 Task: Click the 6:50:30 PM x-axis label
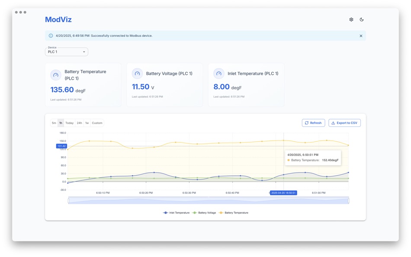pos(189,193)
